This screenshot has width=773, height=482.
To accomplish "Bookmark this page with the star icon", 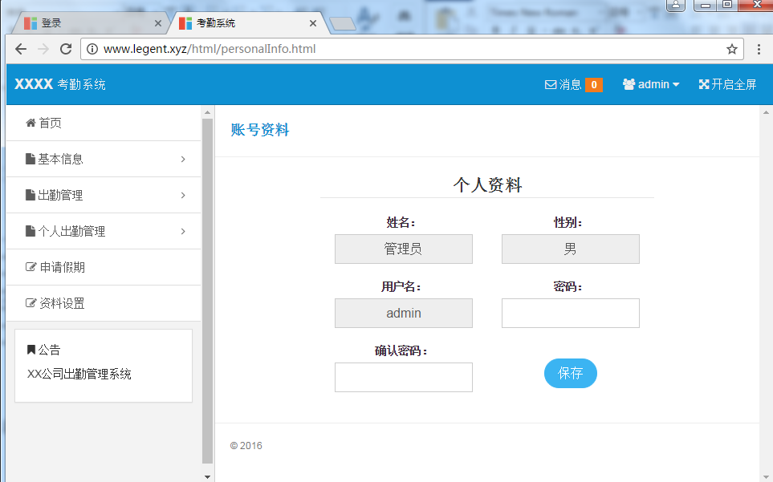I will tap(731, 49).
